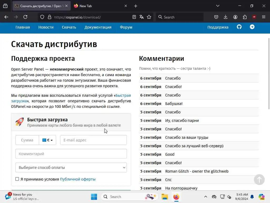Reload the current page
Image resolution: width=270 pixels, height=203 pixels.
(x=25, y=17)
